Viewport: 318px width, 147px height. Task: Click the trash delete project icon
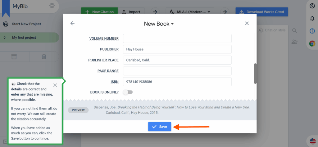pyautogui.click(x=44, y=57)
